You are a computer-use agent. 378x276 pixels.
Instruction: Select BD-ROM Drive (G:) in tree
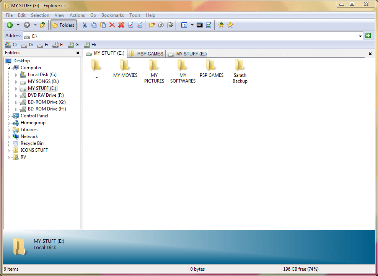point(47,102)
